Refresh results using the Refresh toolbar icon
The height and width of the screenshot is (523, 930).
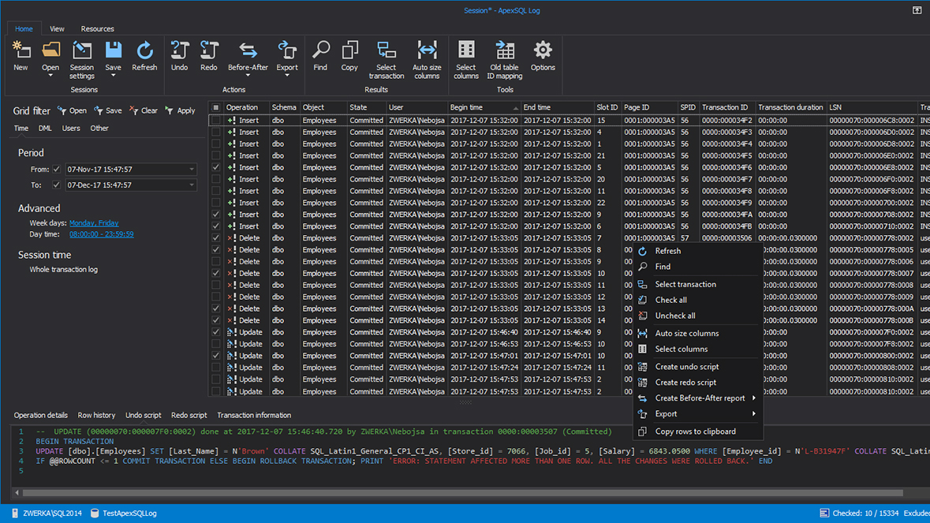[x=144, y=55]
